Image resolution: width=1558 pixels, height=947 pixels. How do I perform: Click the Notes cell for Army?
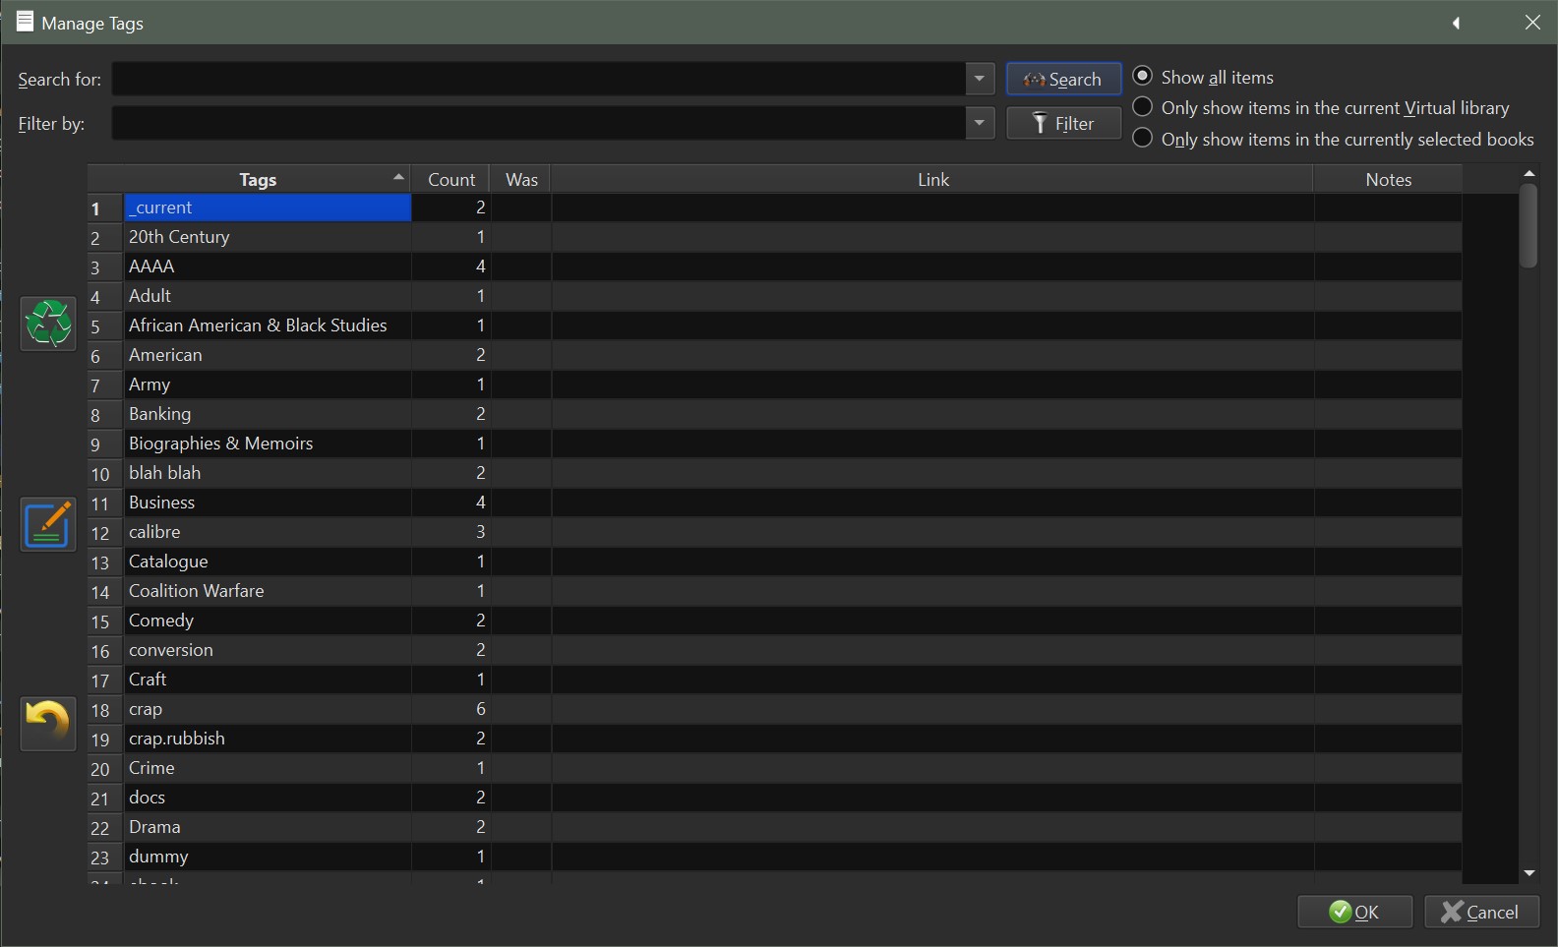pos(1388,385)
